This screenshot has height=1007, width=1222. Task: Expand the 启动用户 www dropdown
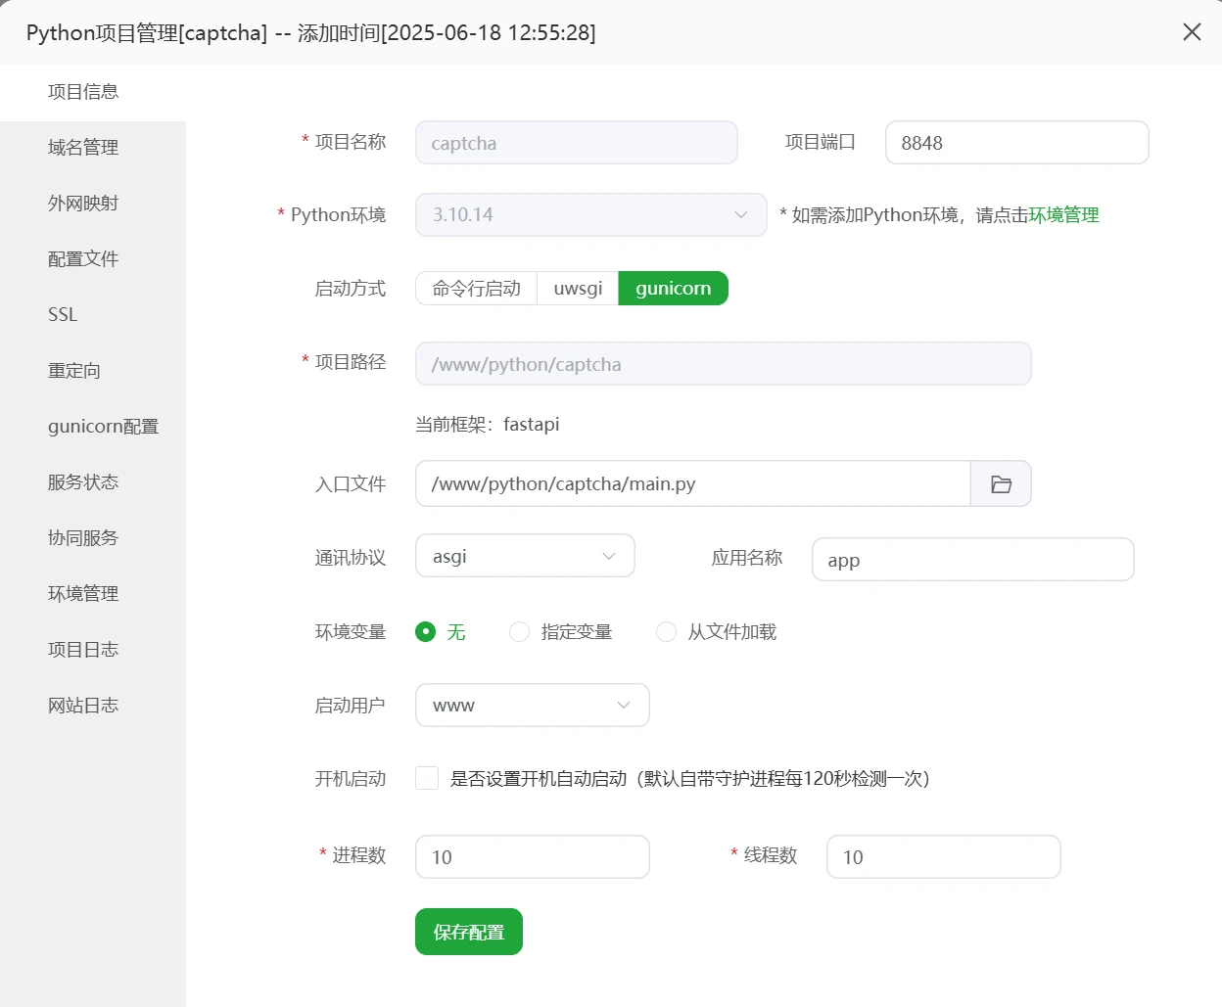pos(532,706)
